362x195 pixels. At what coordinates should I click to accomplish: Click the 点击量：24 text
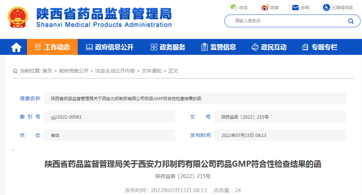pyautogui.click(x=227, y=190)
